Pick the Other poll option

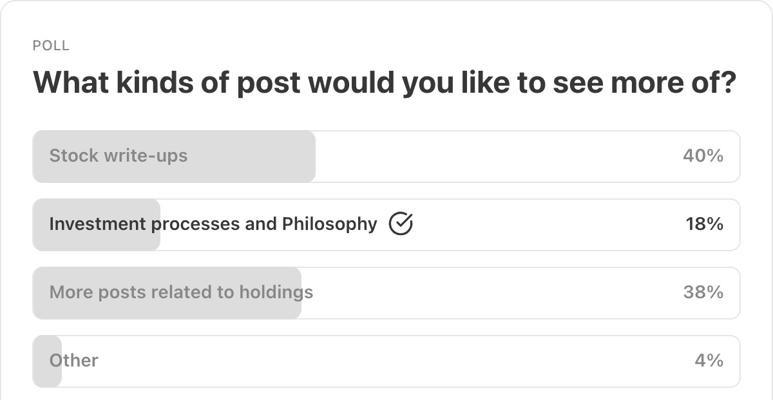[x=74, y=361]
